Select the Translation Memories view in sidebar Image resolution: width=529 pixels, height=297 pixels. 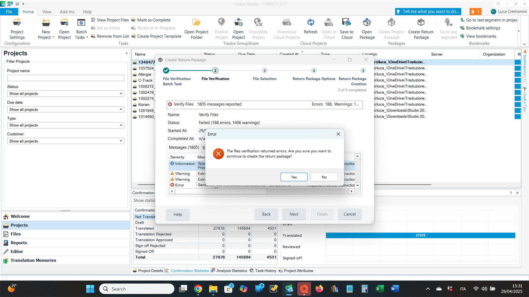pos(33,260)
